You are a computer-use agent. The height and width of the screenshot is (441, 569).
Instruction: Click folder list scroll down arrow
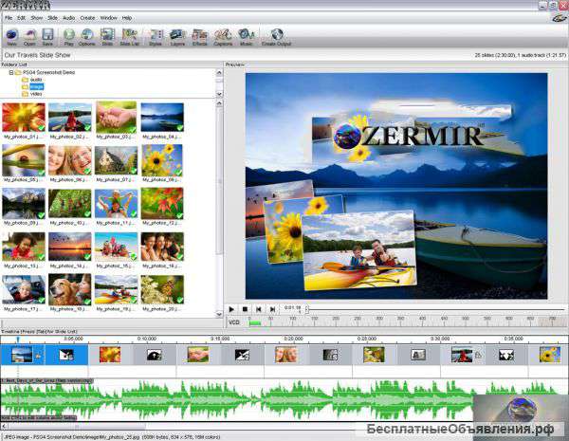point(219,94)
